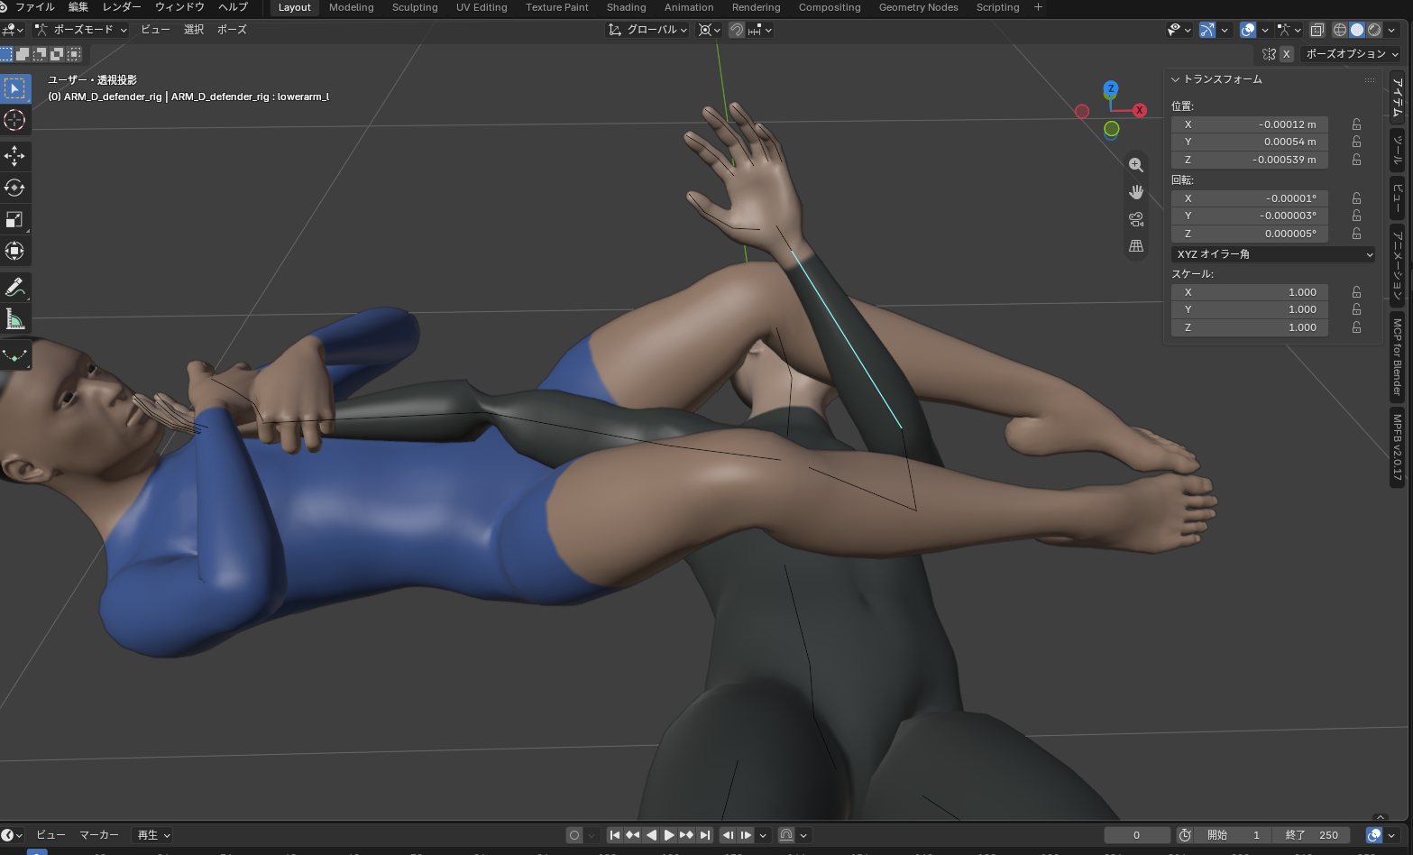The width and height of the screenshot is (1413, 855).
Task: Select the Scale tool
Action: click(14, 219)
